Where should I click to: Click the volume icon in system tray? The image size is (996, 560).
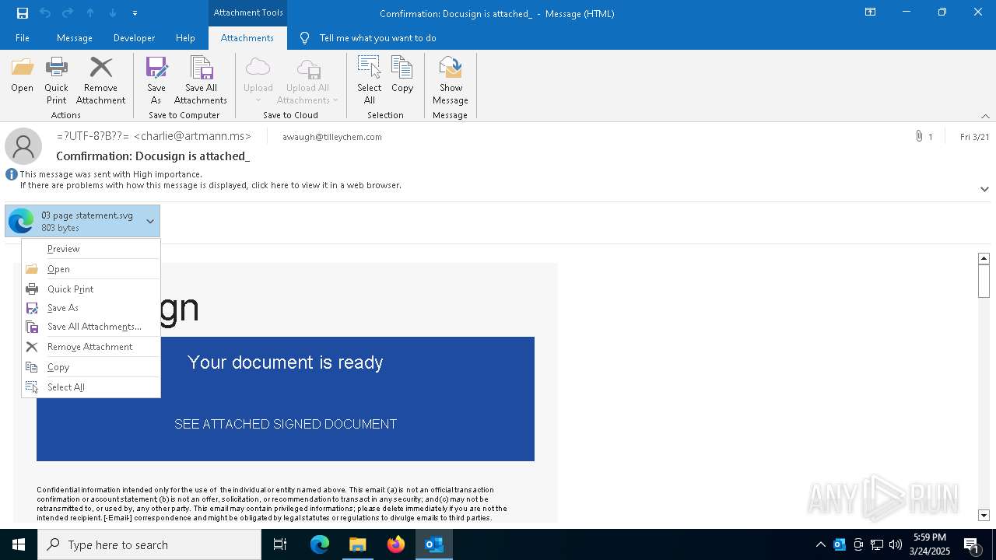pos(896,544)
